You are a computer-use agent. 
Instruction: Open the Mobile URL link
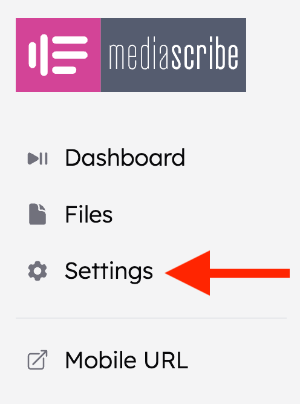126,360
